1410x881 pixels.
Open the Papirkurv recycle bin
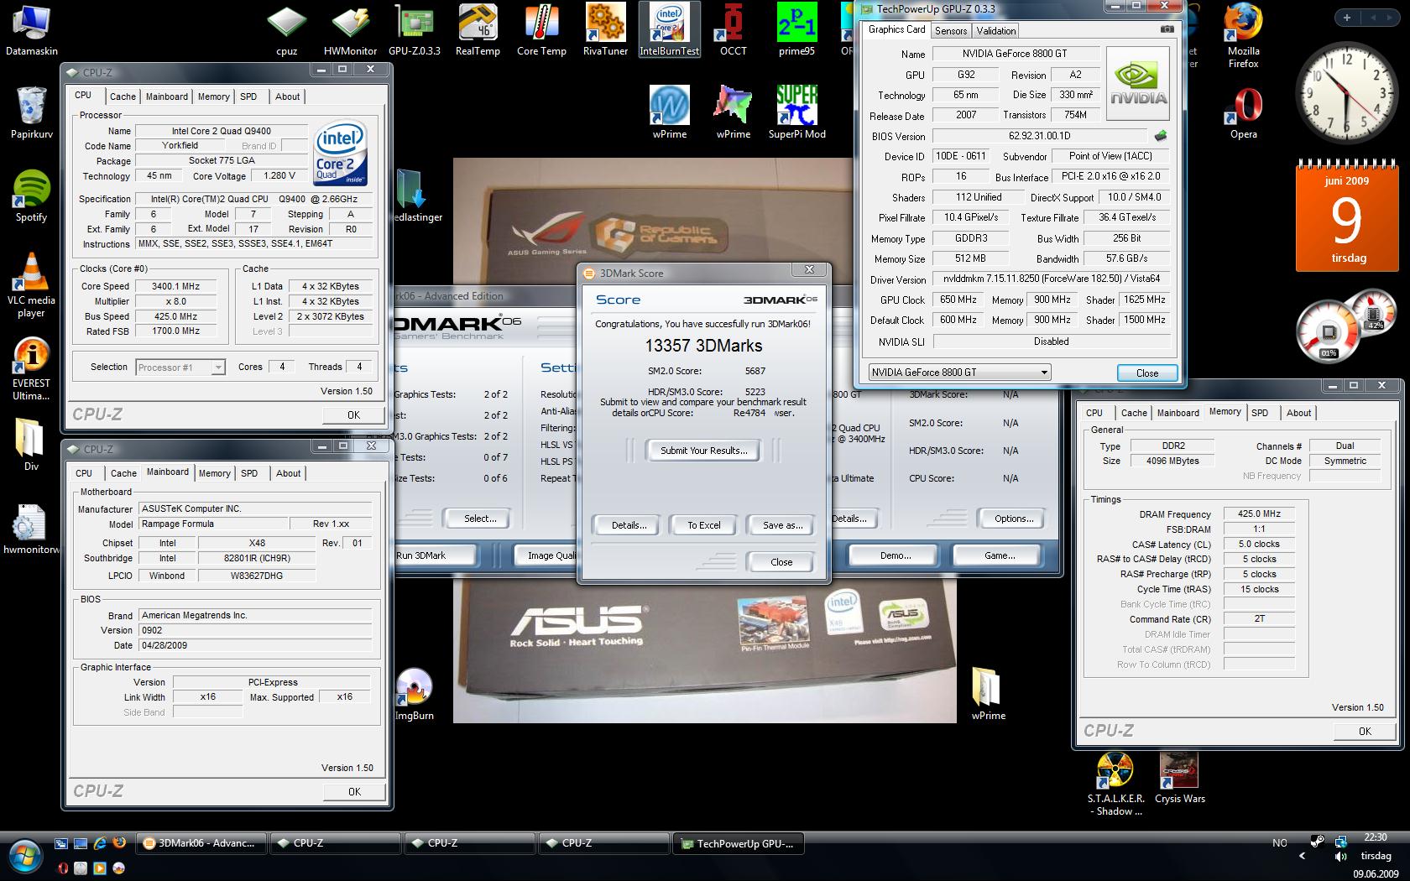(x=32, y=112)
